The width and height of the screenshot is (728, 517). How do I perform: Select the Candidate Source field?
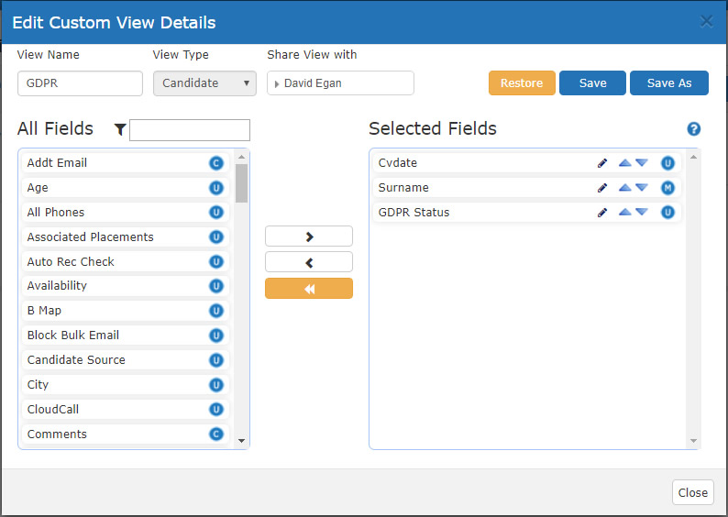tap(126, 360)
